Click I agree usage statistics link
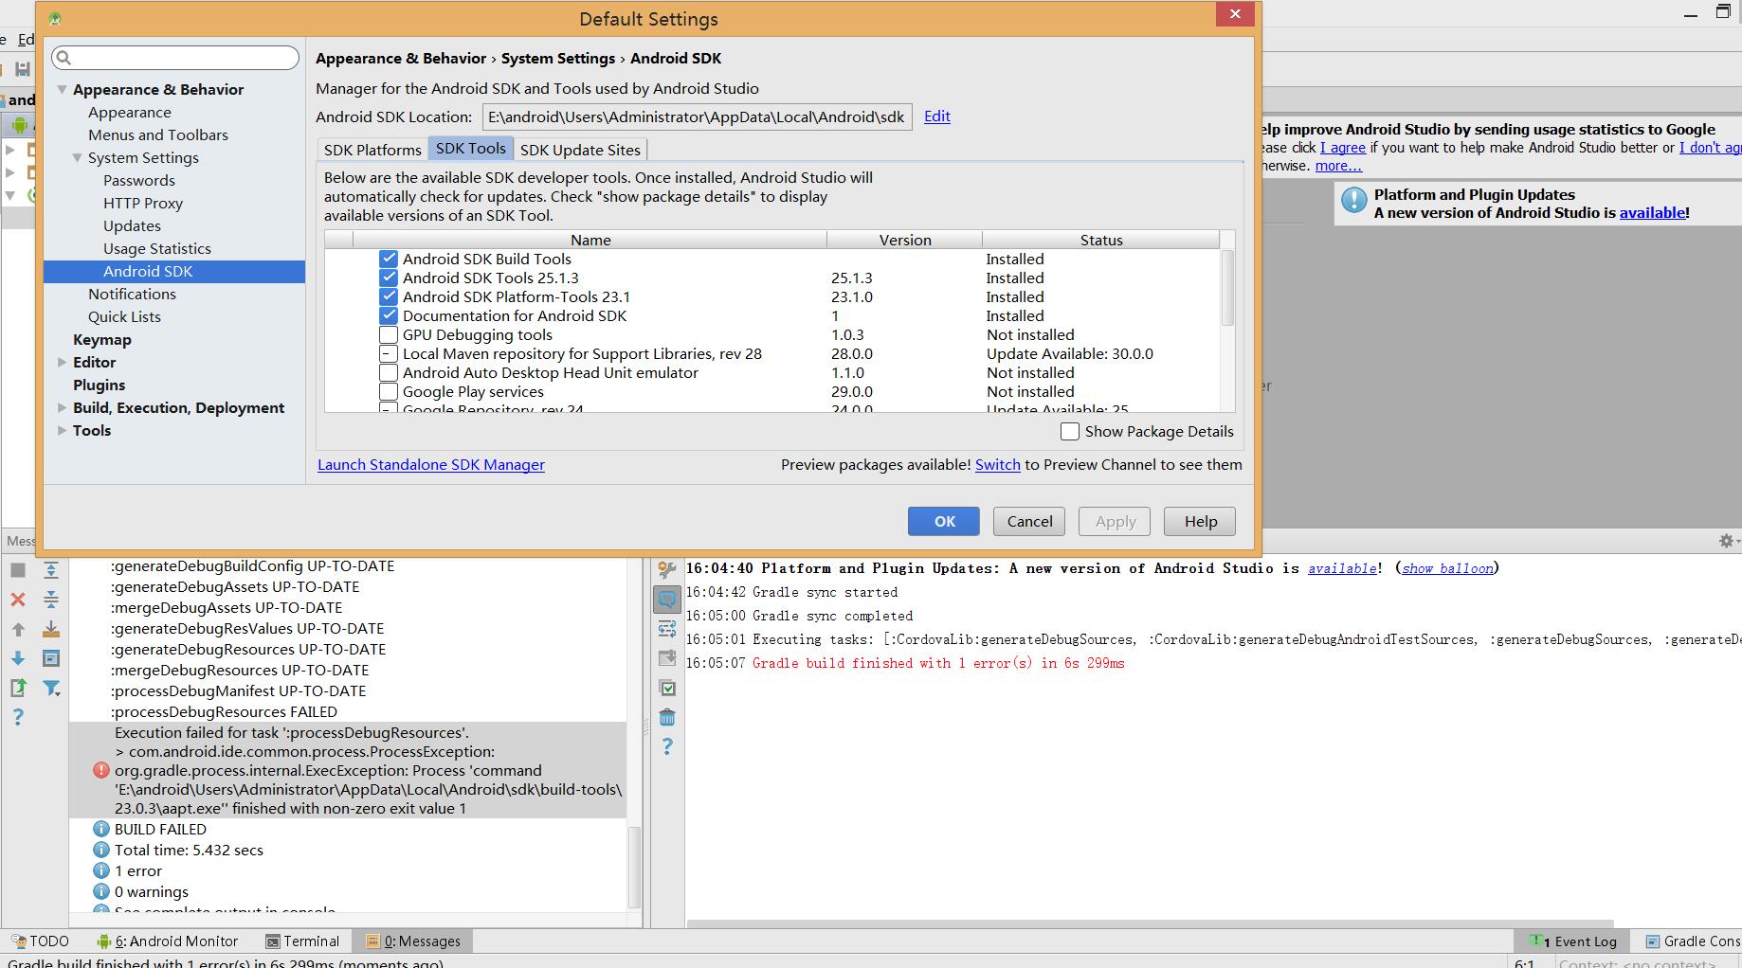 (x=1343, y=147)
